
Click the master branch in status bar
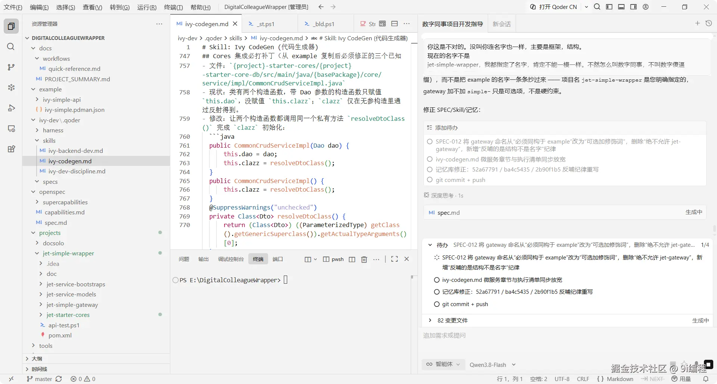point(39,379)
